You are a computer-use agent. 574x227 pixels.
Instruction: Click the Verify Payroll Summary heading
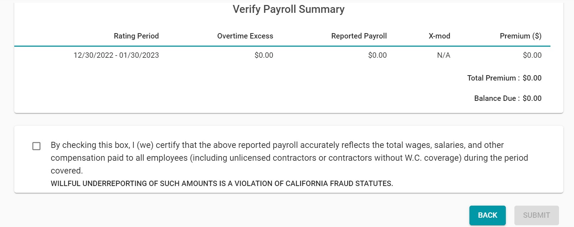288,9
